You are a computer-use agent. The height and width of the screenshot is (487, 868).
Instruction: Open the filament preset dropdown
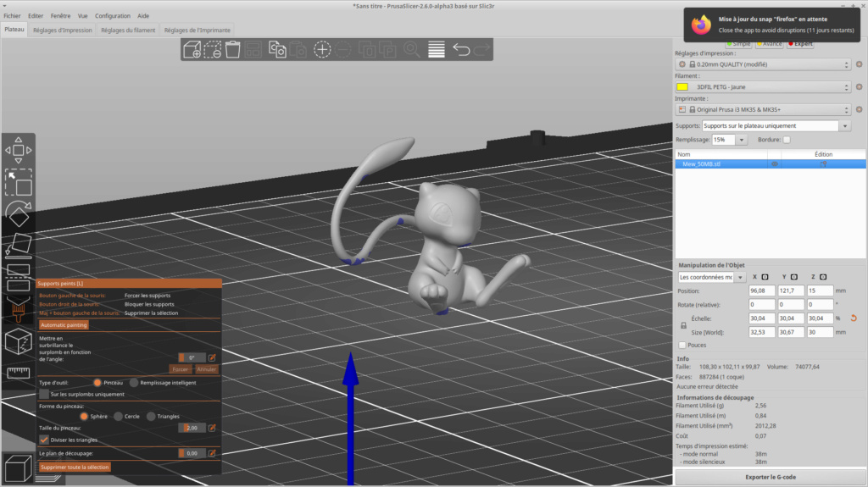[x=764, y=87]
